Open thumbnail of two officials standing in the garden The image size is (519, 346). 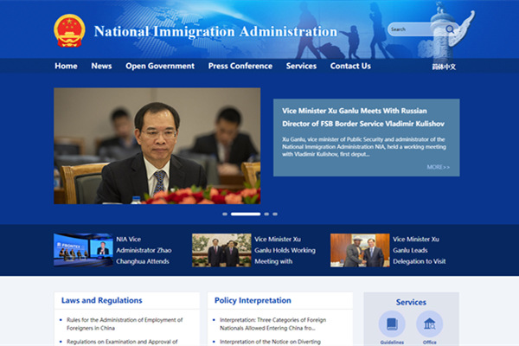[221, 250]
